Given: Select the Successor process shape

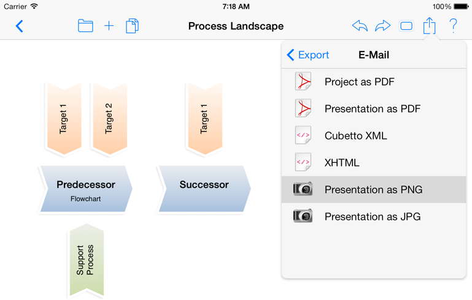Looking at the screenshot, I should point(204,189).
